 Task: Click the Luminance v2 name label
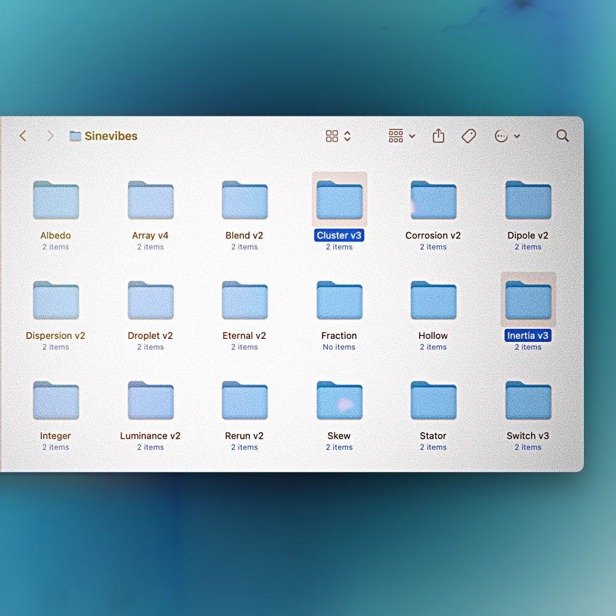point(150,436)
